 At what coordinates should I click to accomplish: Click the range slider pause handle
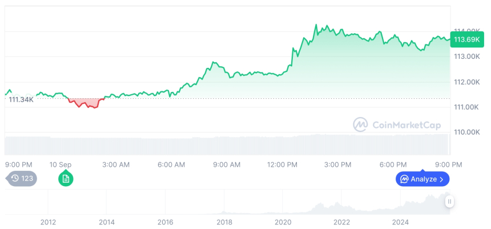point(450,202)
